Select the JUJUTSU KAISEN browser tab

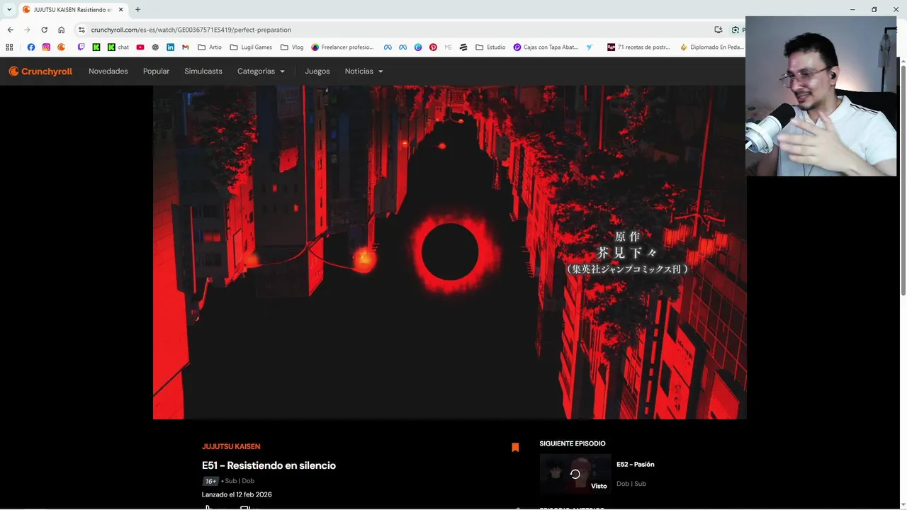tap(73, 9)
